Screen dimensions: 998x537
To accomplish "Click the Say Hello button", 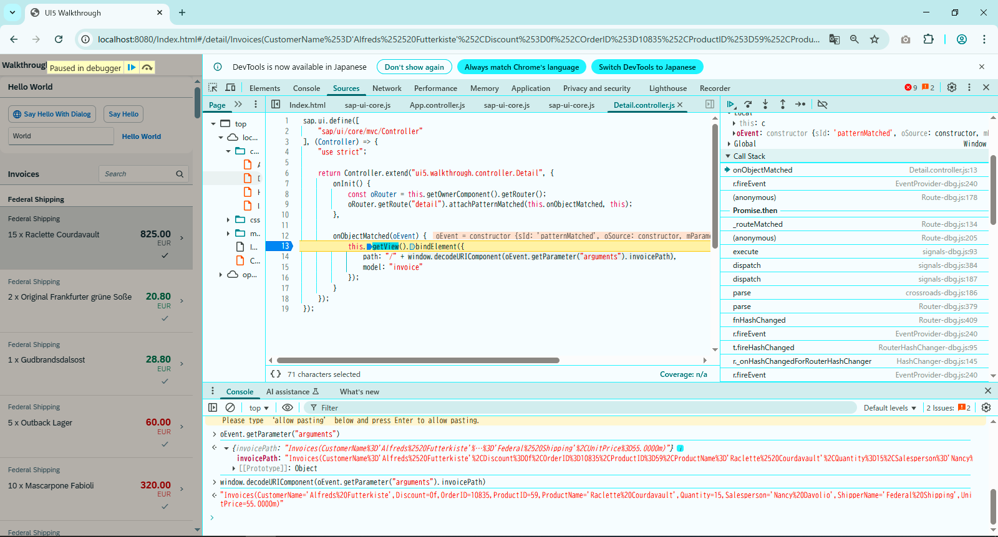I will point(124,114).
